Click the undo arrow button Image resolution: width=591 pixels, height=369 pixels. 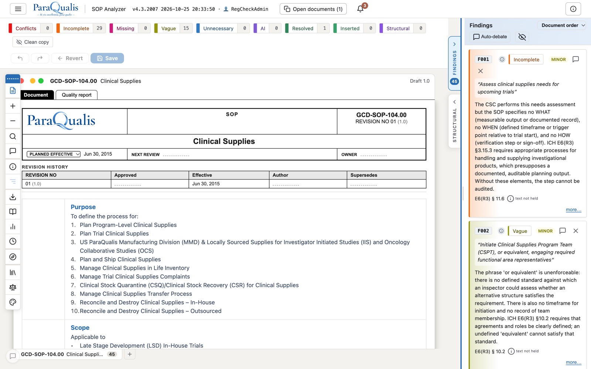coord(20,58)
